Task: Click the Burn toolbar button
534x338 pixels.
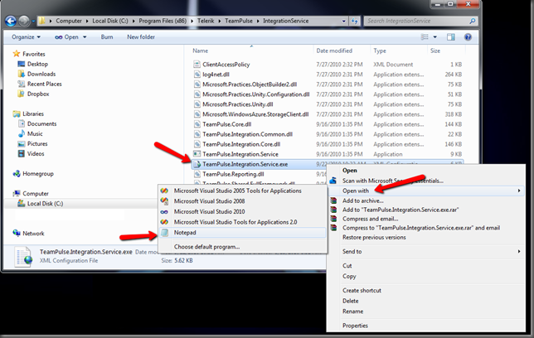Action: 107,36
